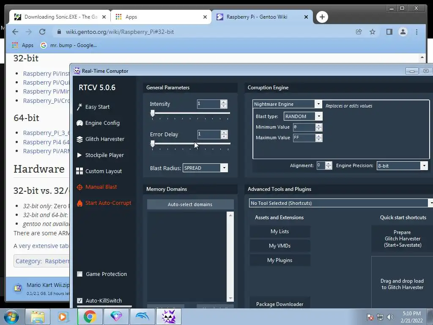This screenshot has height=325, width=433.
Task: Switch to the Apps tab
Action: (161, 17)
